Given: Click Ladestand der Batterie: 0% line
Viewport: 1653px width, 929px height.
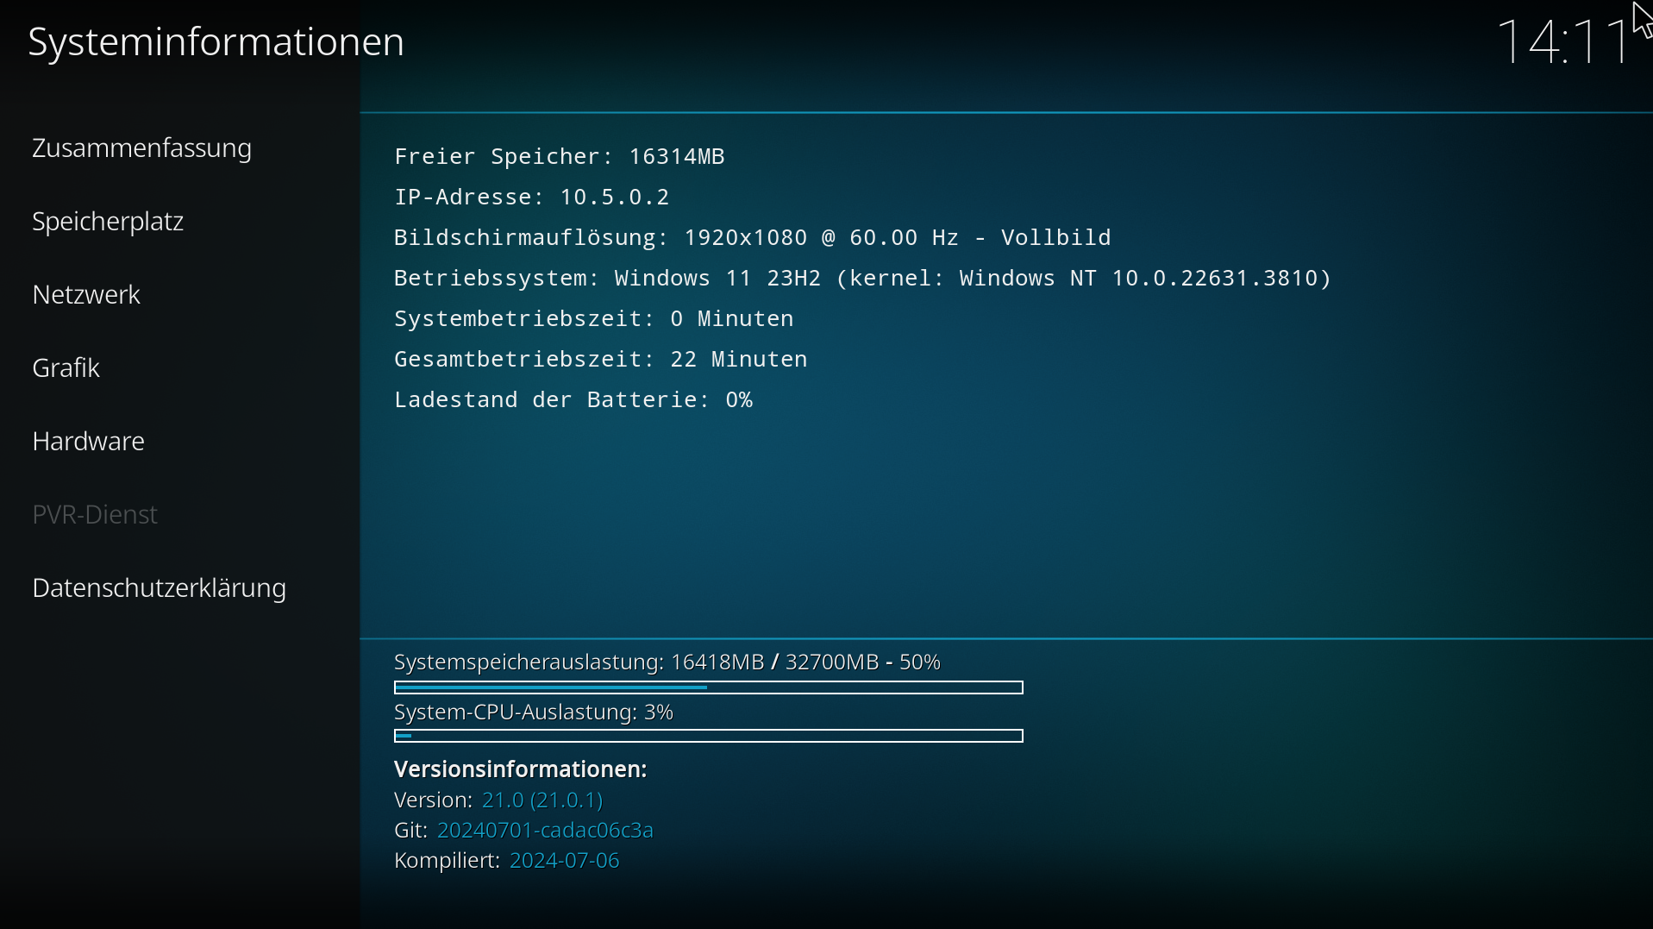Looking at the screenshot, I should [x=573, y=399].
